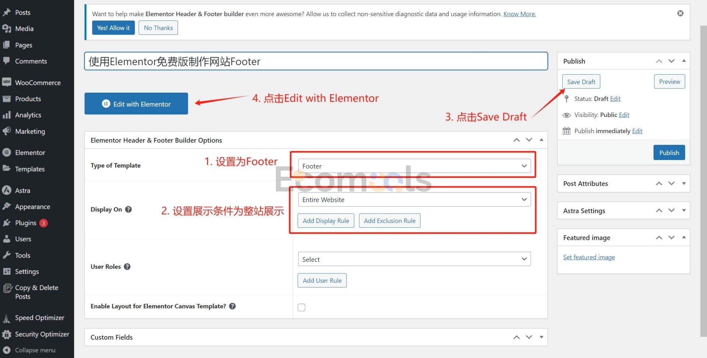Click the WooCommerce logo icon
Image resolution: width=707 pixels, height=358 pixels.
(x=7, y=82)
